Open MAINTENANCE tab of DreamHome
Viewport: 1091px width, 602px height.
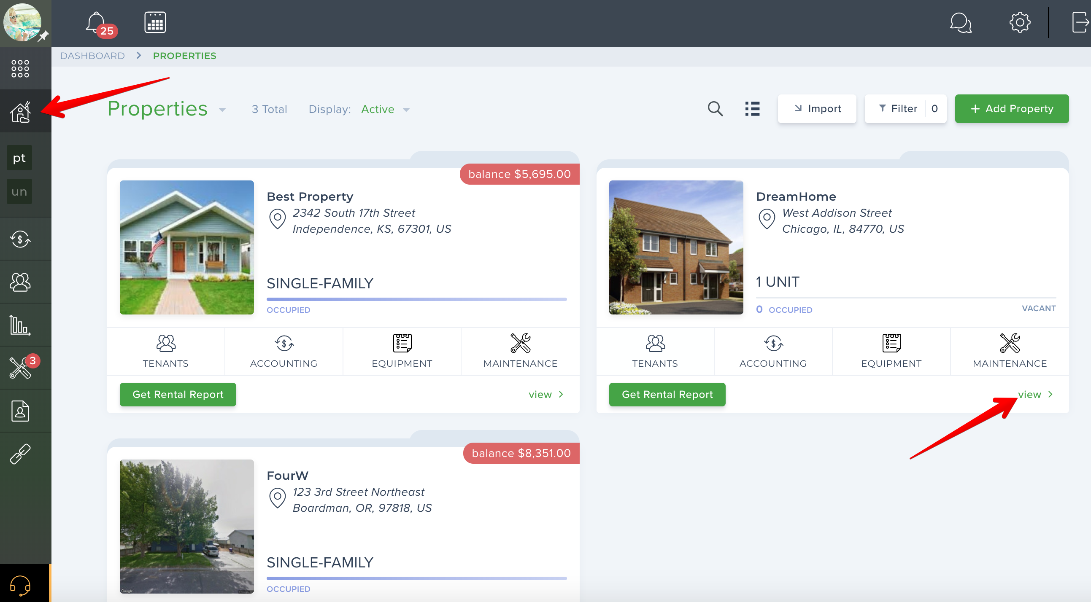click(x=1010, y=352)
